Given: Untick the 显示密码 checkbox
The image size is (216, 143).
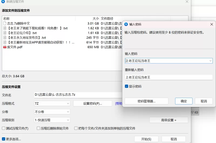Looking at the screenshot, I should (127, 86).
